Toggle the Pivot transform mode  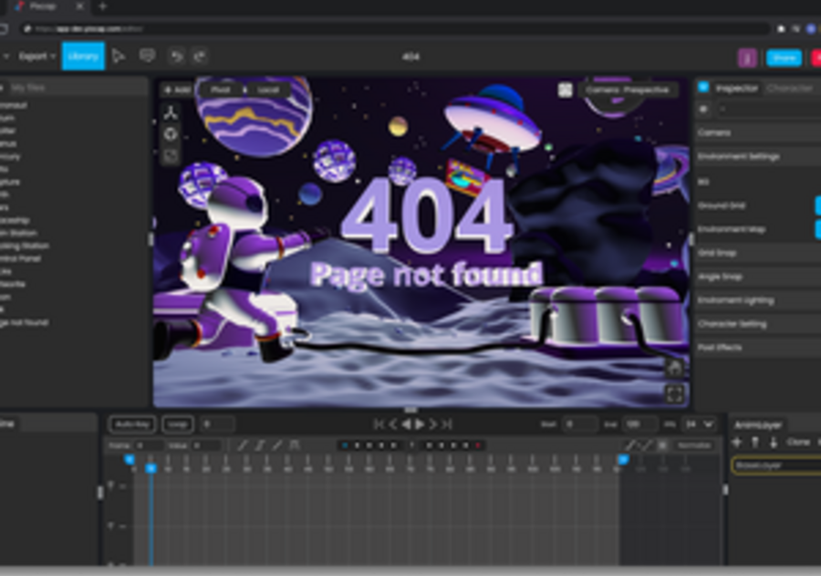tap(221, 90)
